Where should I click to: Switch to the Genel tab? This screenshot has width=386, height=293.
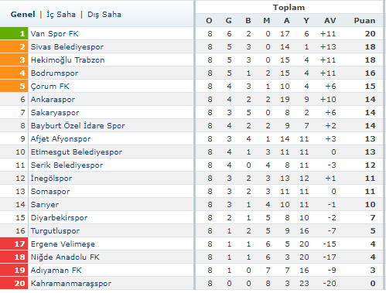(x=22, y=14)
